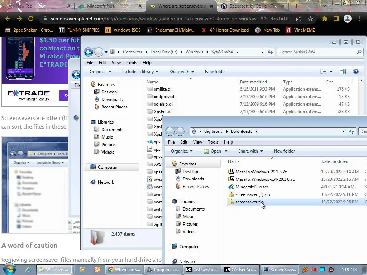
Task: Open Downloads address bar history dropdown
Action: point(343,132)
